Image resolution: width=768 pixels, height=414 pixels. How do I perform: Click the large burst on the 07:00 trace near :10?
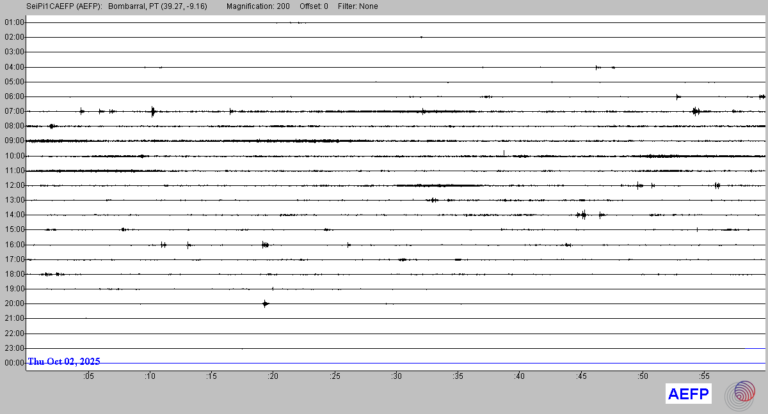click(152, 111)
